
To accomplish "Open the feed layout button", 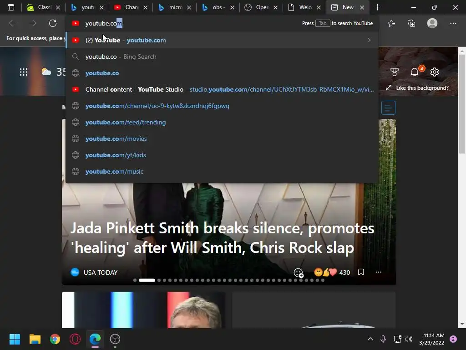I will pos(388,108).
